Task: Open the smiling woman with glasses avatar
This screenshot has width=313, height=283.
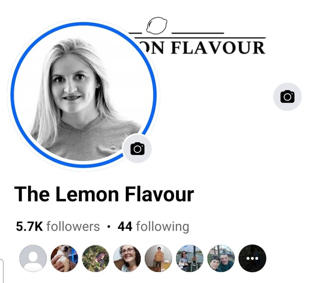Action: click(127, 258)
